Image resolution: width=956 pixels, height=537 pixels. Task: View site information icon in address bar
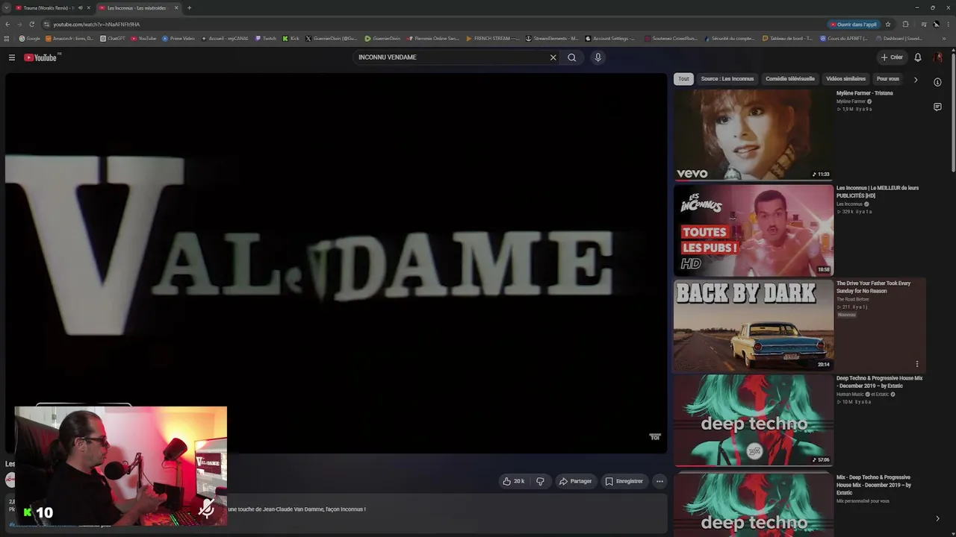click(46, 25)
